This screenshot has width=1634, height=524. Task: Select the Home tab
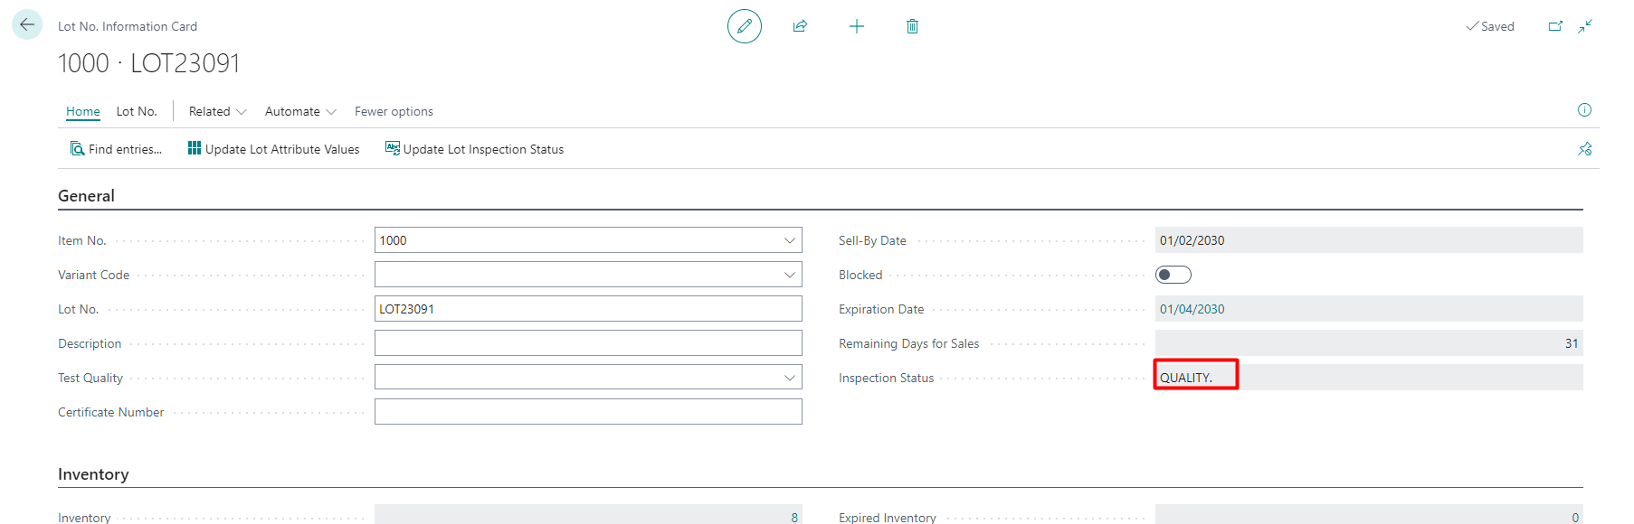click(83, 111)
